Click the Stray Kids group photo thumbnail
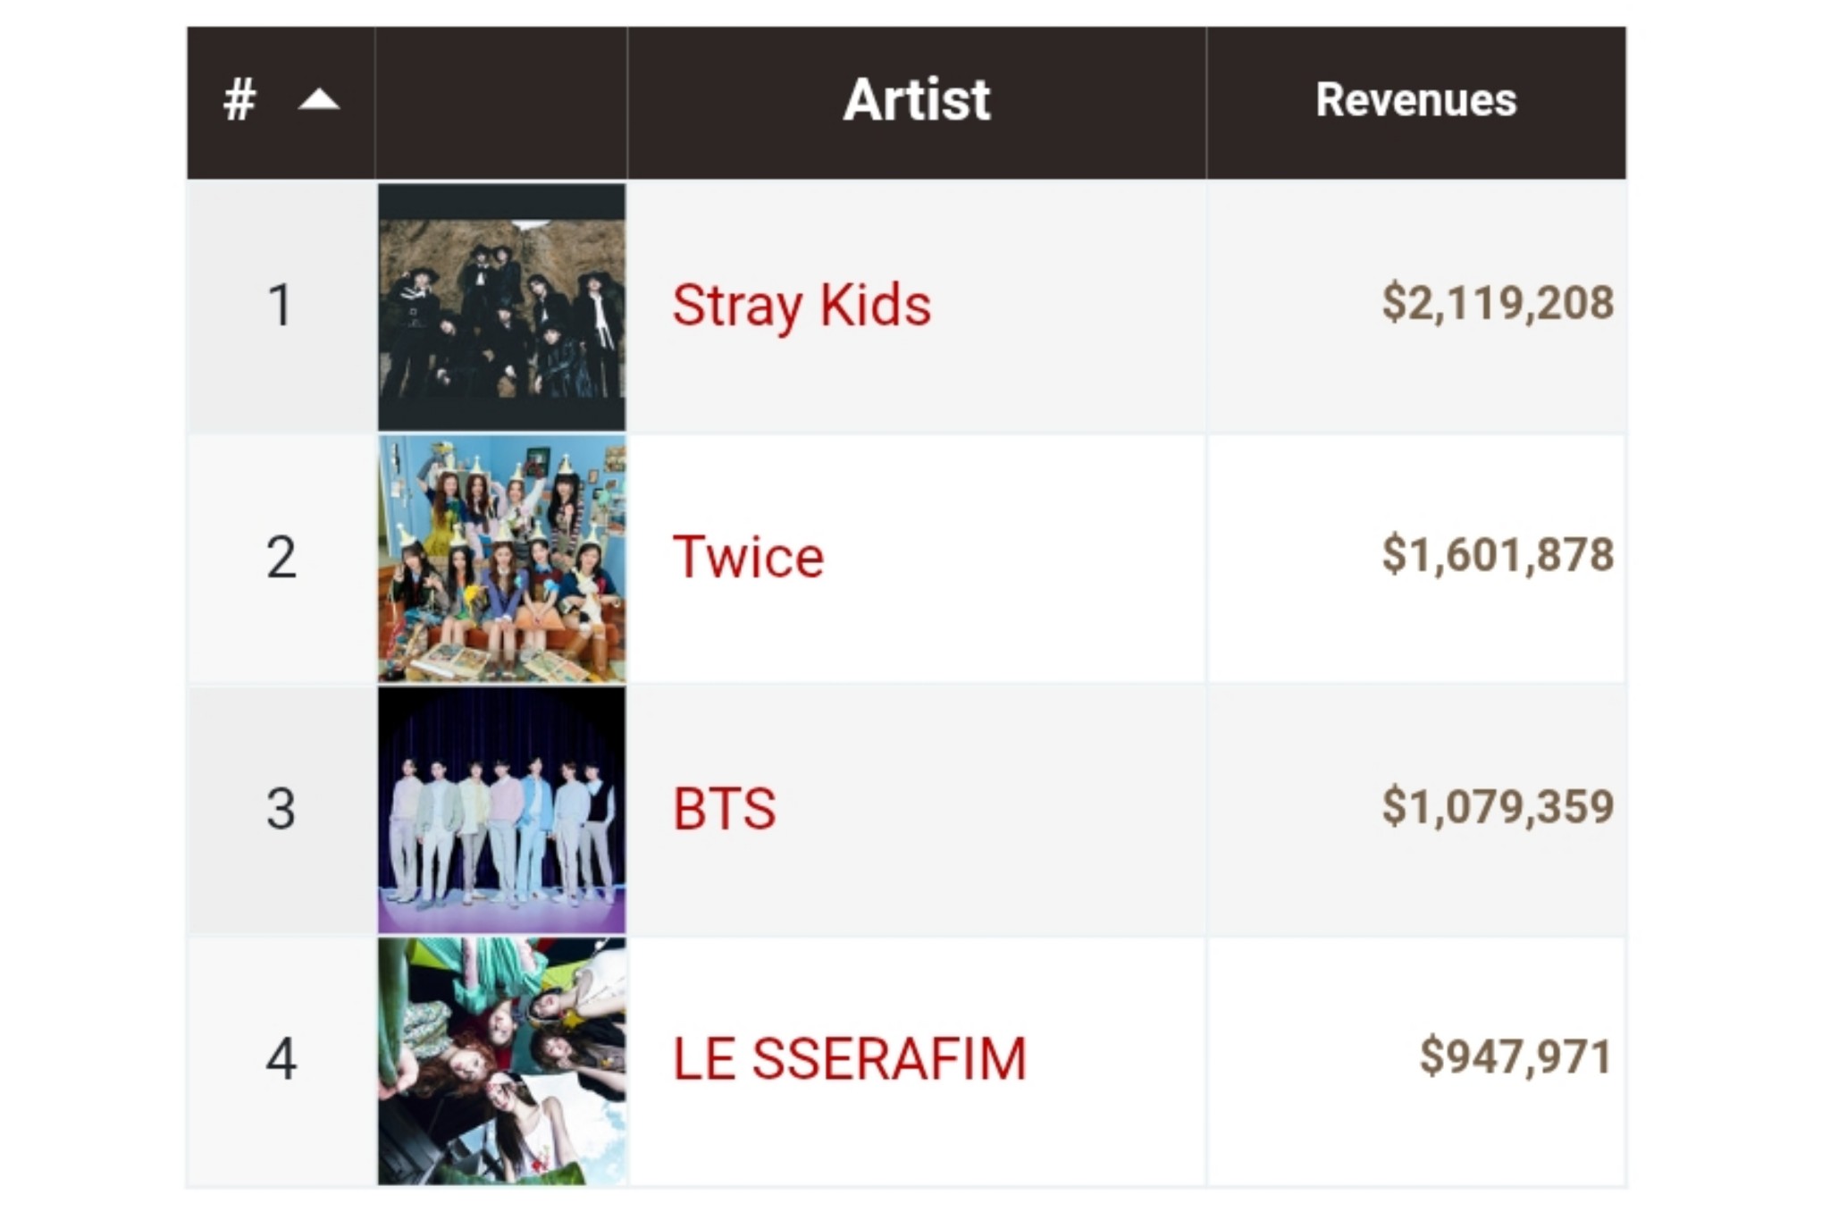The image size is (1830, 1220). [x=501, y=307]
